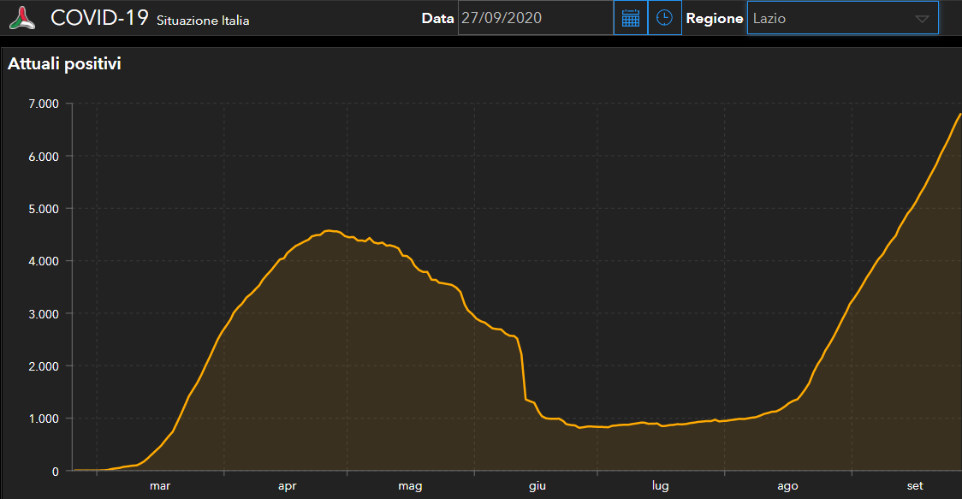Click the 'apr' month axis label
The image size is (962, 499).
[x=287, y=486]
